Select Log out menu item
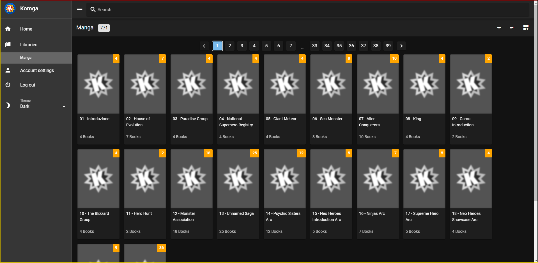 point(36,85)
